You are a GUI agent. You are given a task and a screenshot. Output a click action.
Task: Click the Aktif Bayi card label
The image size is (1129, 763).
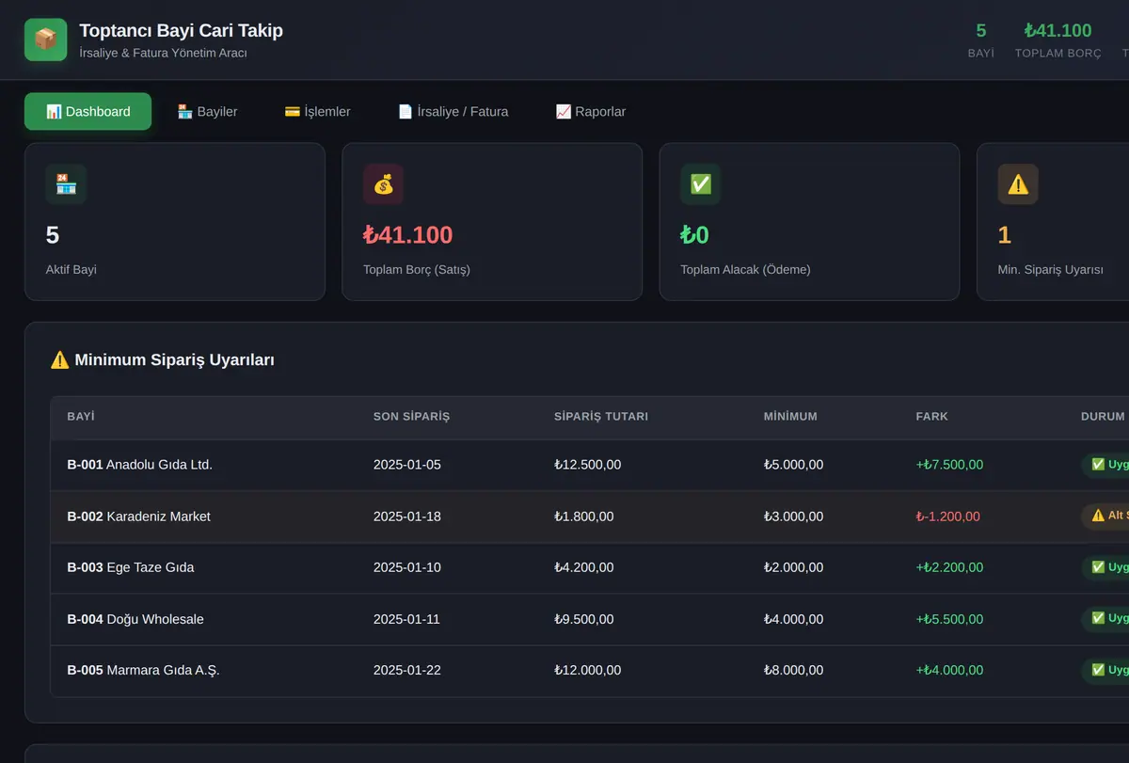[x=72, y=270]
